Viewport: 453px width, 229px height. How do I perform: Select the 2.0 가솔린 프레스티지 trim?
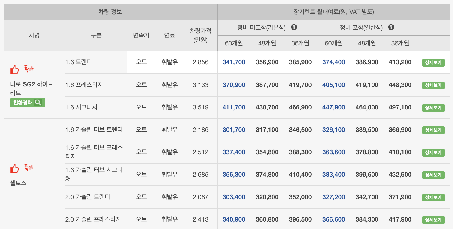[93, 219]
